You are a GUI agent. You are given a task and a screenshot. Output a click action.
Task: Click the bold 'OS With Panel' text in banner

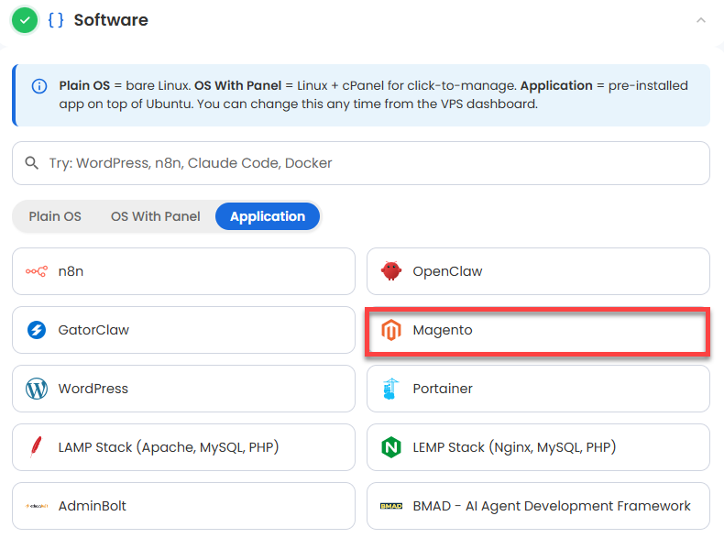(x=237, y=86)
